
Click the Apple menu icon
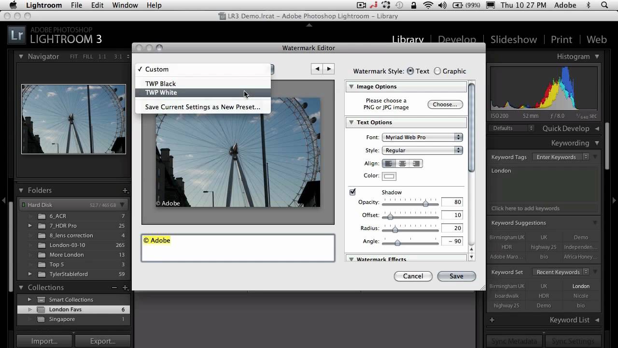(13, 5)
